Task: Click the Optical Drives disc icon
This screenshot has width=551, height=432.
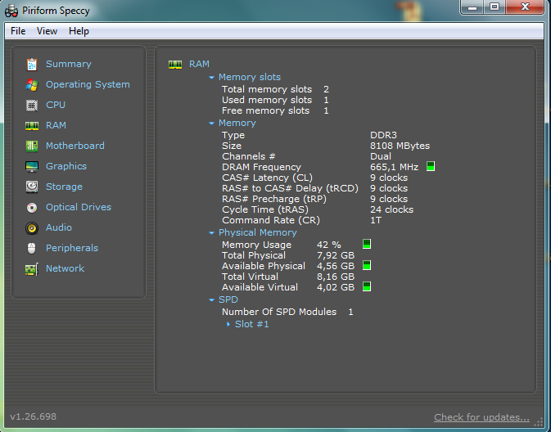Action: coord(32,207)
